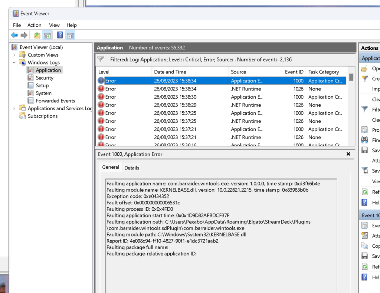Image resolution: width=380 pixels, height=293 pixels.
Task: Click the Find binoculars icon
Action: point(364,140)
